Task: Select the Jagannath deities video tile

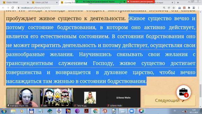Action: pyautogui.click(x=56, y=98)
